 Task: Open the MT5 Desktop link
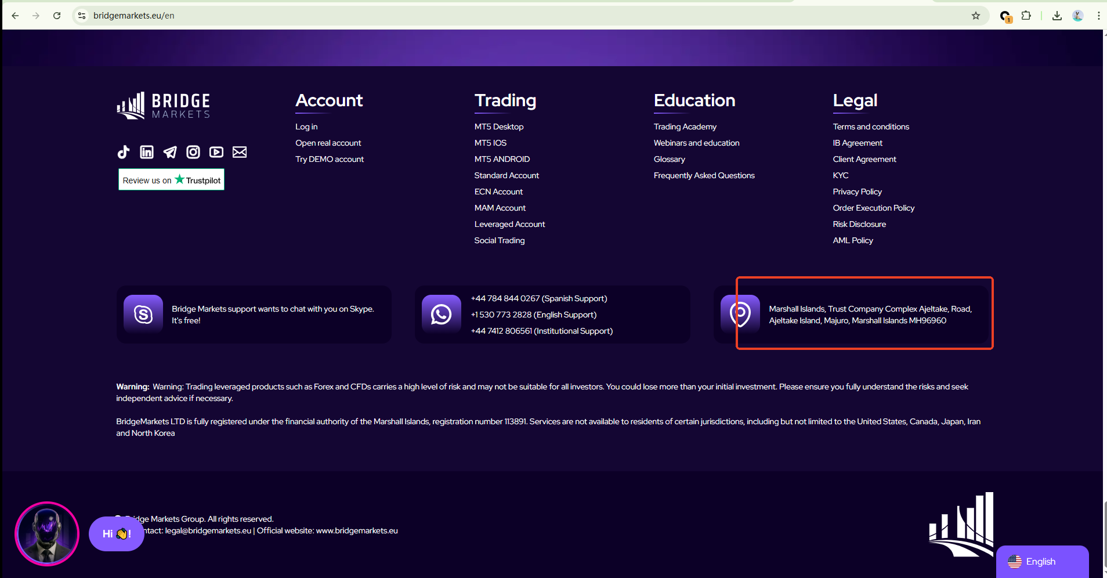(499, 127)
